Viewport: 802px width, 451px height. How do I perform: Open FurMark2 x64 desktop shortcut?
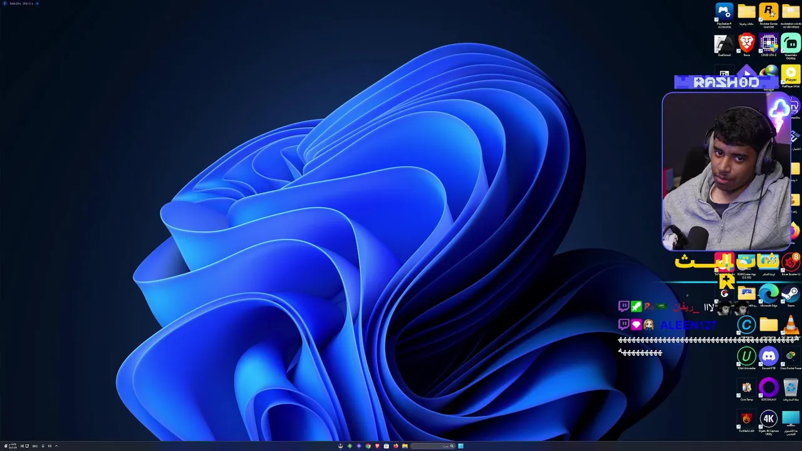click(x=746, y=418)
